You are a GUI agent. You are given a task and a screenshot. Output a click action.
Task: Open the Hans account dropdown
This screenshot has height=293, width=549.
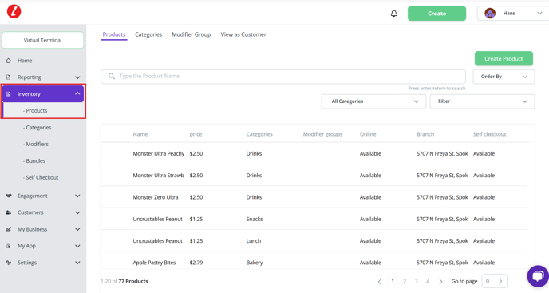tap(513, 14)
